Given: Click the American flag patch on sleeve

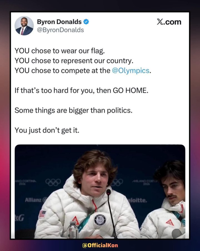Looking at the screenshot, I should click(42, 214).
